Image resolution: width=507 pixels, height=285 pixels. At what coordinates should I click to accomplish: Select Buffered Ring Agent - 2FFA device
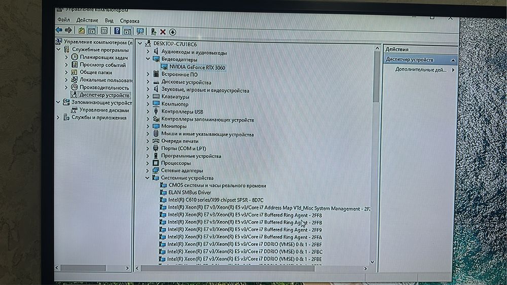pyautogui.click(x=244, y=237)
